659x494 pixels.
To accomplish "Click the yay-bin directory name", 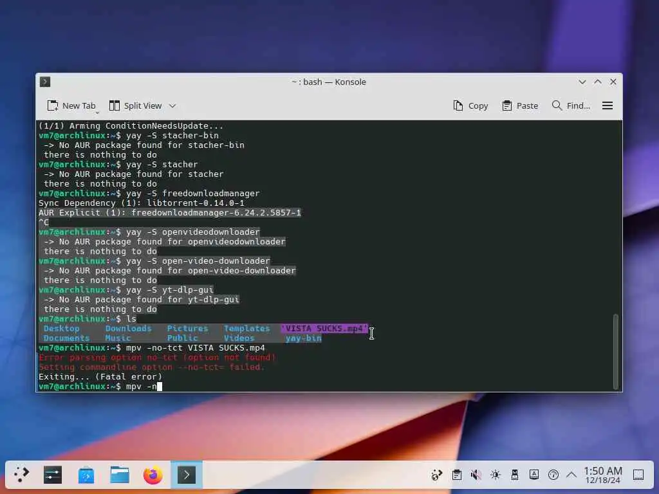I will 304,338.
